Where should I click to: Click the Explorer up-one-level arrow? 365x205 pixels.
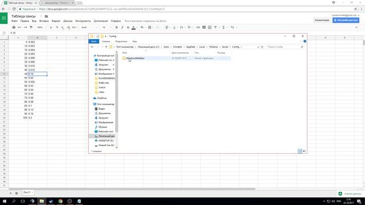point(106,47)
